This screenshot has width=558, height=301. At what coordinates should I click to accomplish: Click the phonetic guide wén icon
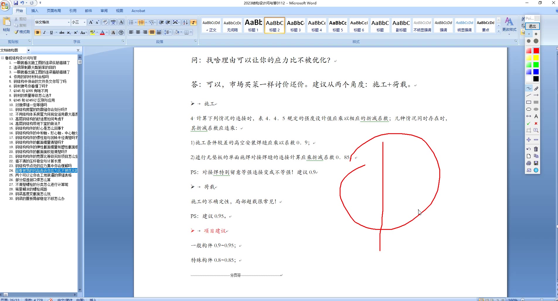[113, 22]
